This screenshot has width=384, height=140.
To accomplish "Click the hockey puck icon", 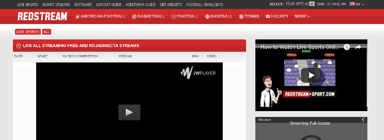I will pyautogui.click(x=268, y=16).
